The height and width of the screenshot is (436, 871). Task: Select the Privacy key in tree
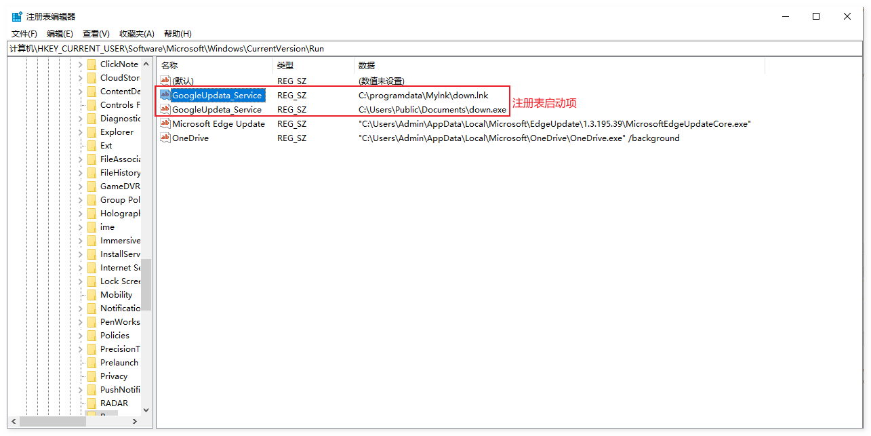pyautogui.click(x=114, y=376)
